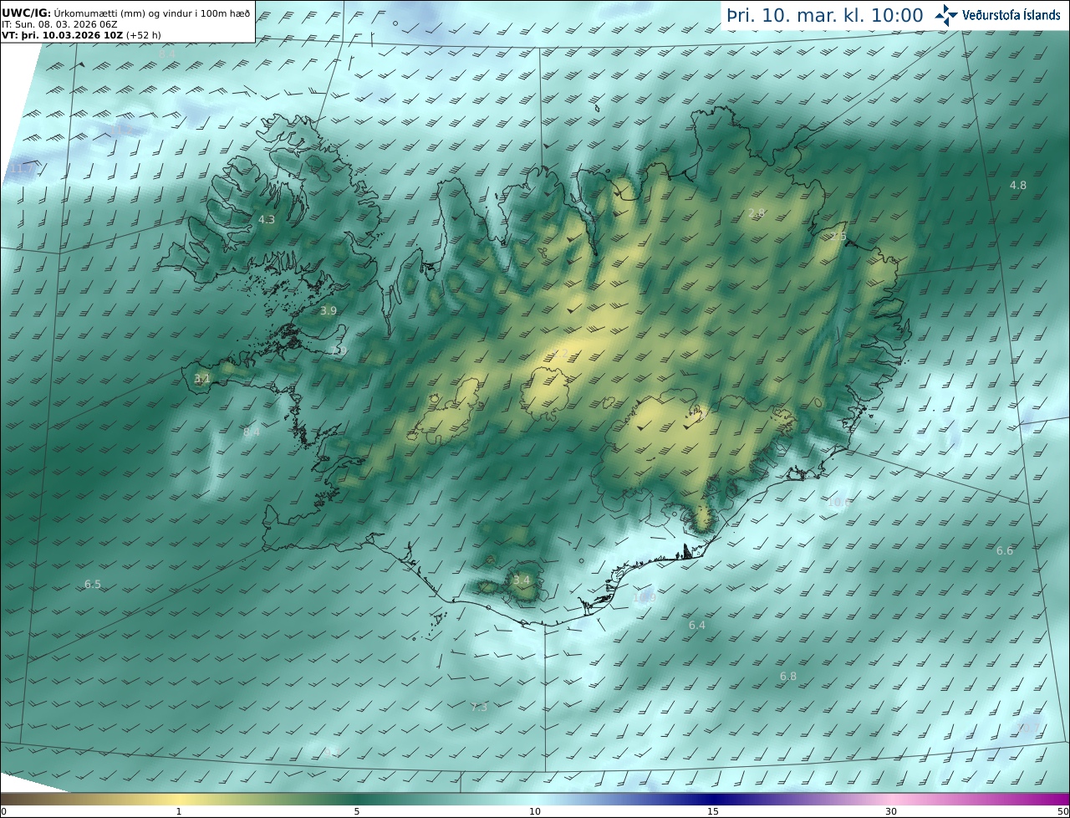
Task: Click the 2.8 value label
Action: click(x=757, y=213)
